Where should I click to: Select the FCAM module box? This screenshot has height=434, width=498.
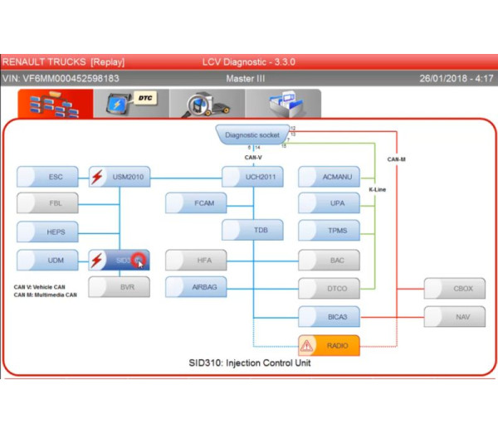click(196, 202)
